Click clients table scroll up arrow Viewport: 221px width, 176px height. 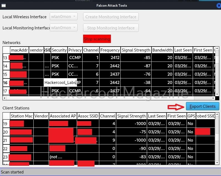[x=217, y=114]
